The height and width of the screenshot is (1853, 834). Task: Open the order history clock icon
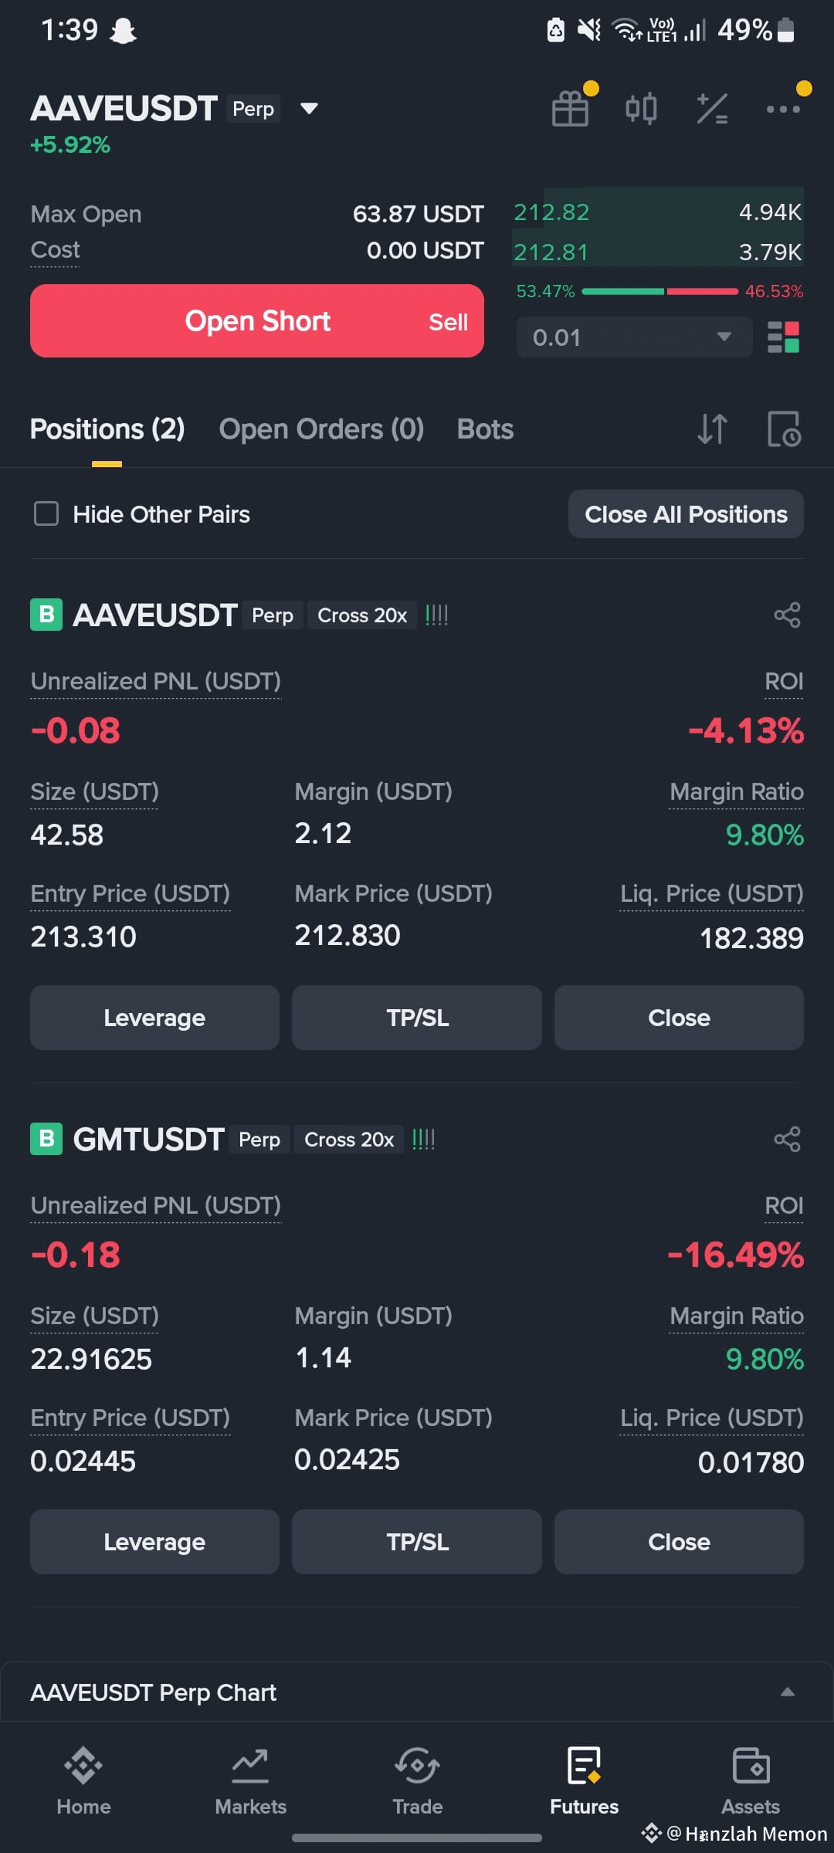pos(784,429)
